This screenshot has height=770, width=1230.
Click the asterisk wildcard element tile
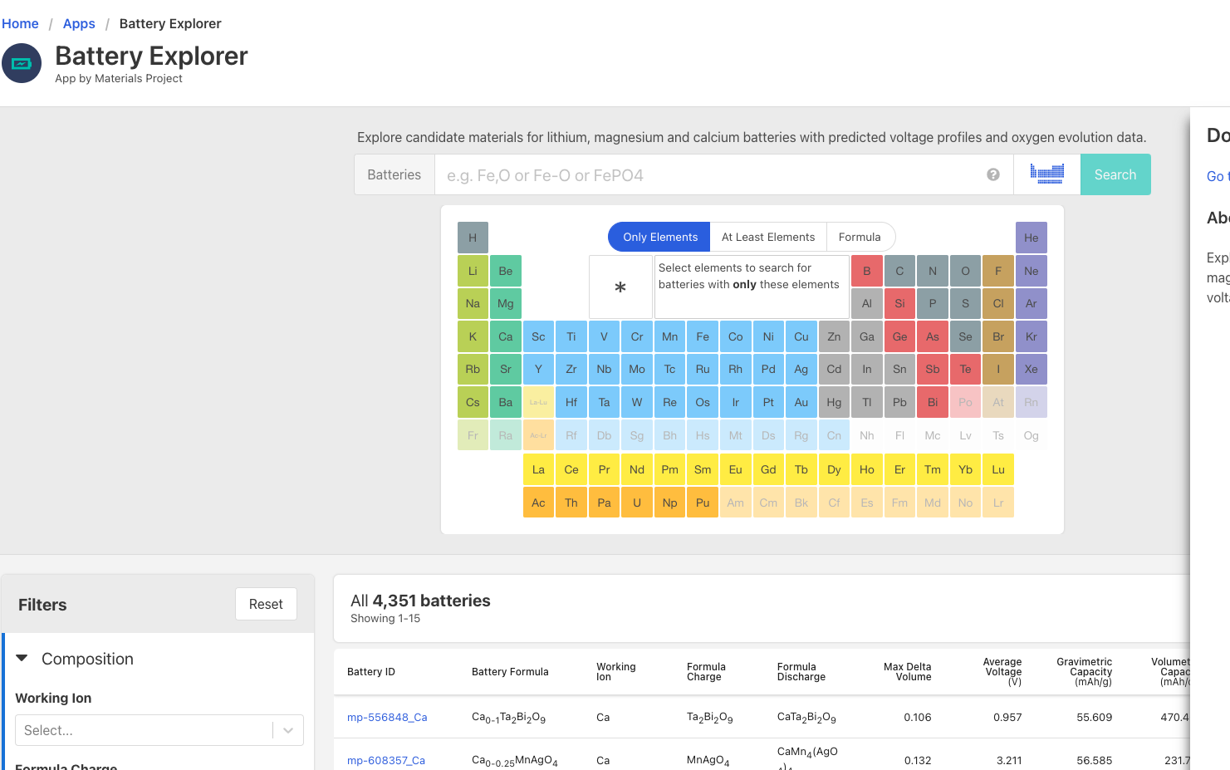(620, 287)
